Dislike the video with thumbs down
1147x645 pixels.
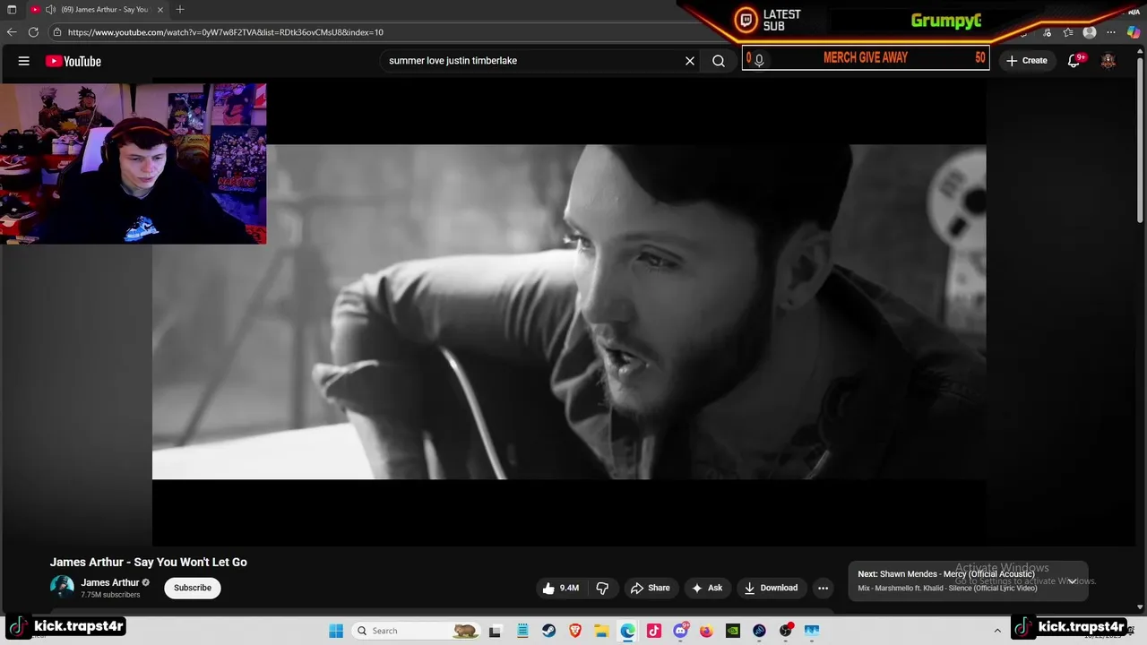point(602,588)
